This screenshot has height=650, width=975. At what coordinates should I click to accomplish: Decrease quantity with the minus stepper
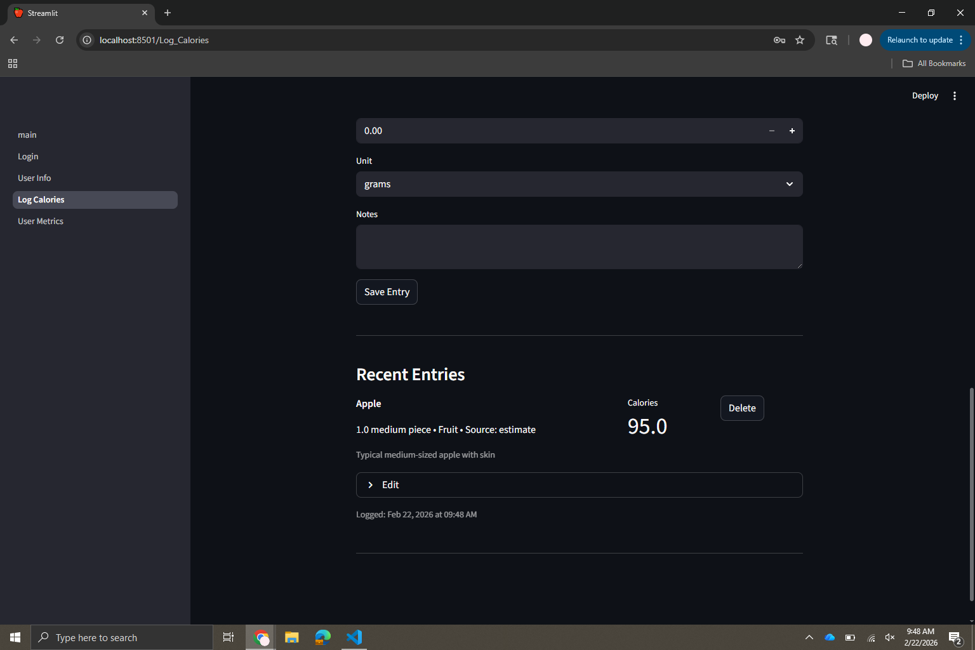coord(772,131)
